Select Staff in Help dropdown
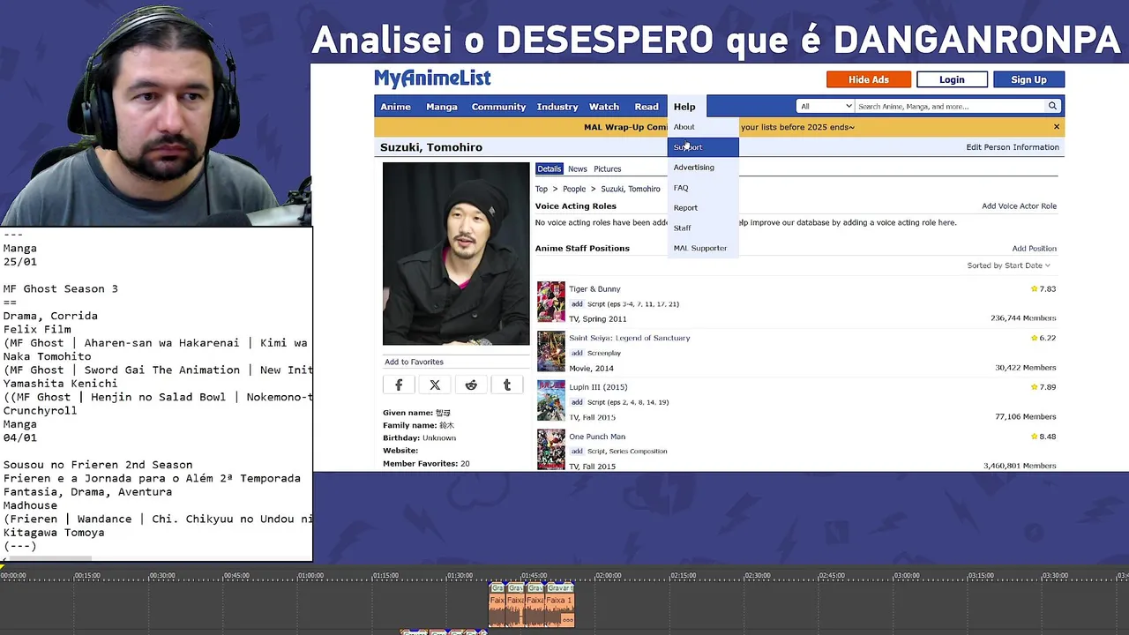 (703, 228)
